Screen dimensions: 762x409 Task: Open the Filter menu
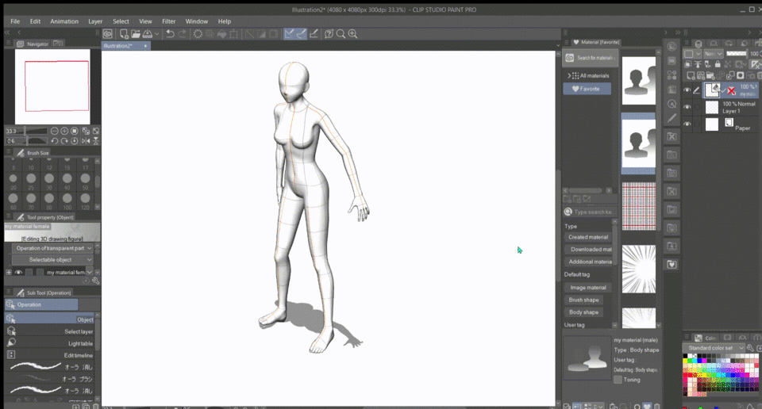pos(169,21)
